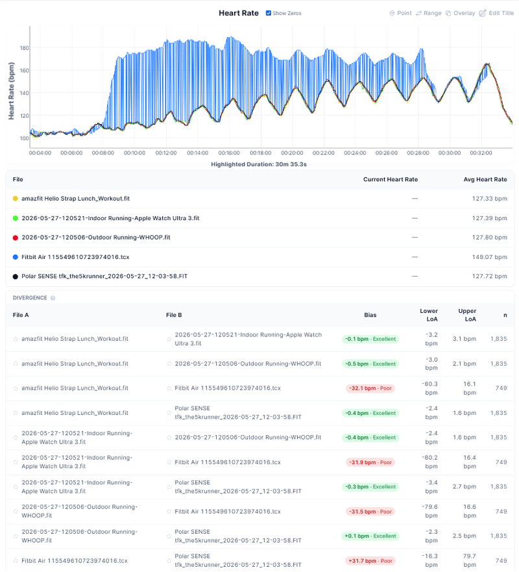Click the File A column header
Viewport: 519px width, 572px height.
(x=21, y=315)
